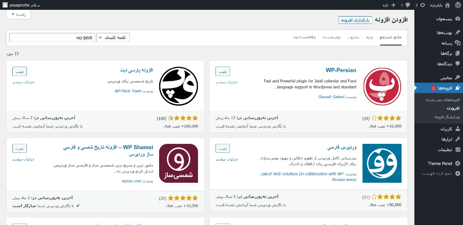The image size is (463, 225).
Task: Click the وردپرس فارسی blue logo
Action: point(382,163)
